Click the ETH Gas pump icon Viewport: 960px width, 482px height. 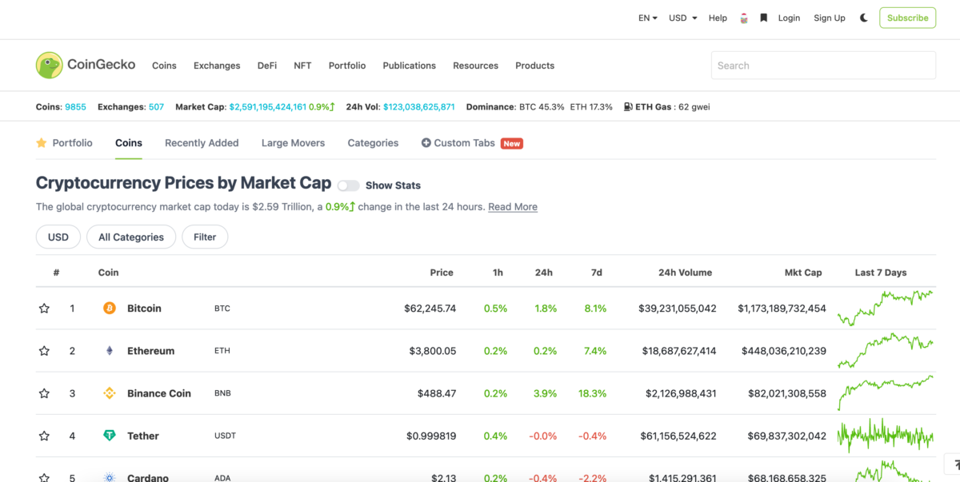[628, 106]
